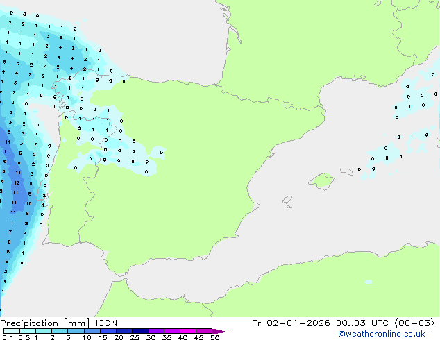Click the "[mm]" unit label
440x340 pixels.
pos(76,323)
